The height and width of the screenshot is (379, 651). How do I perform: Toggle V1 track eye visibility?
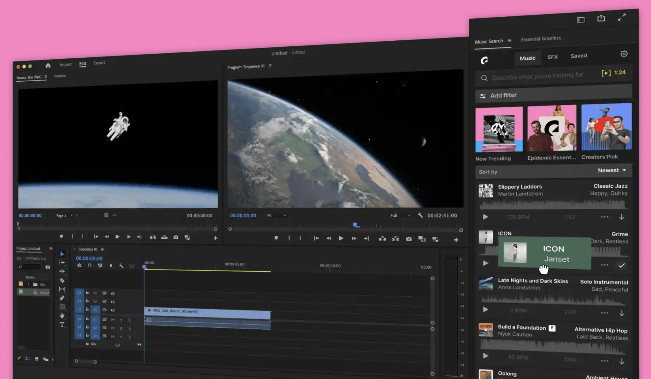[113, 310]
